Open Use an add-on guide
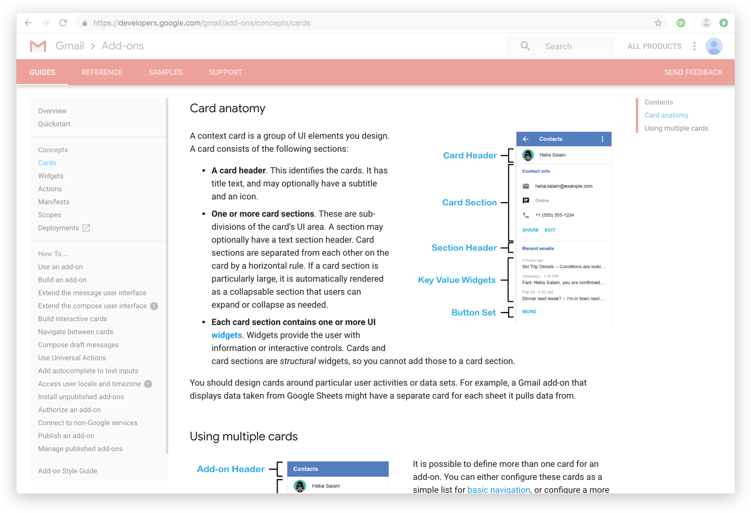 (x=60, y=267)
